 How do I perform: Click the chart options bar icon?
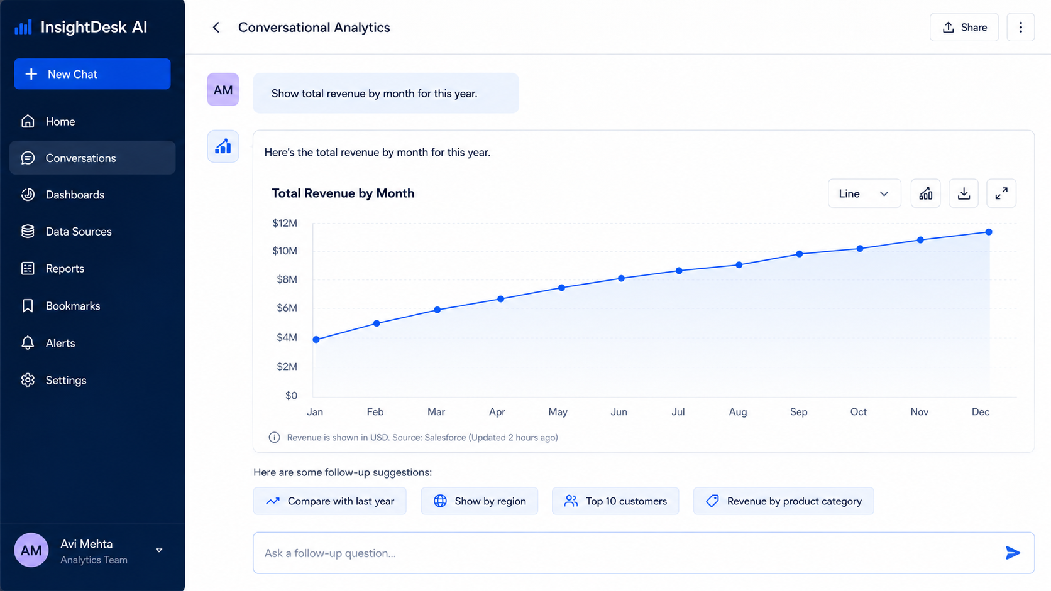pyautogui.click(x=926, y=193)
